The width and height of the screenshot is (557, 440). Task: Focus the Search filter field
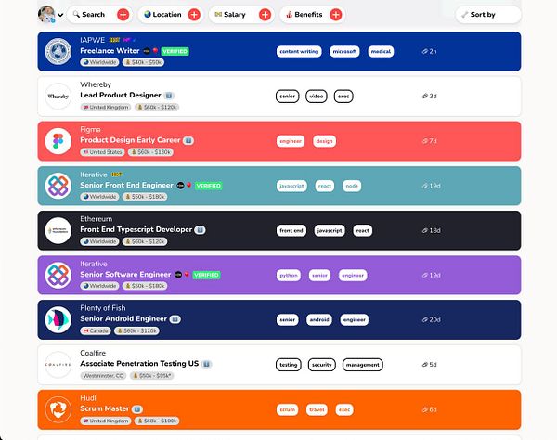99,15
